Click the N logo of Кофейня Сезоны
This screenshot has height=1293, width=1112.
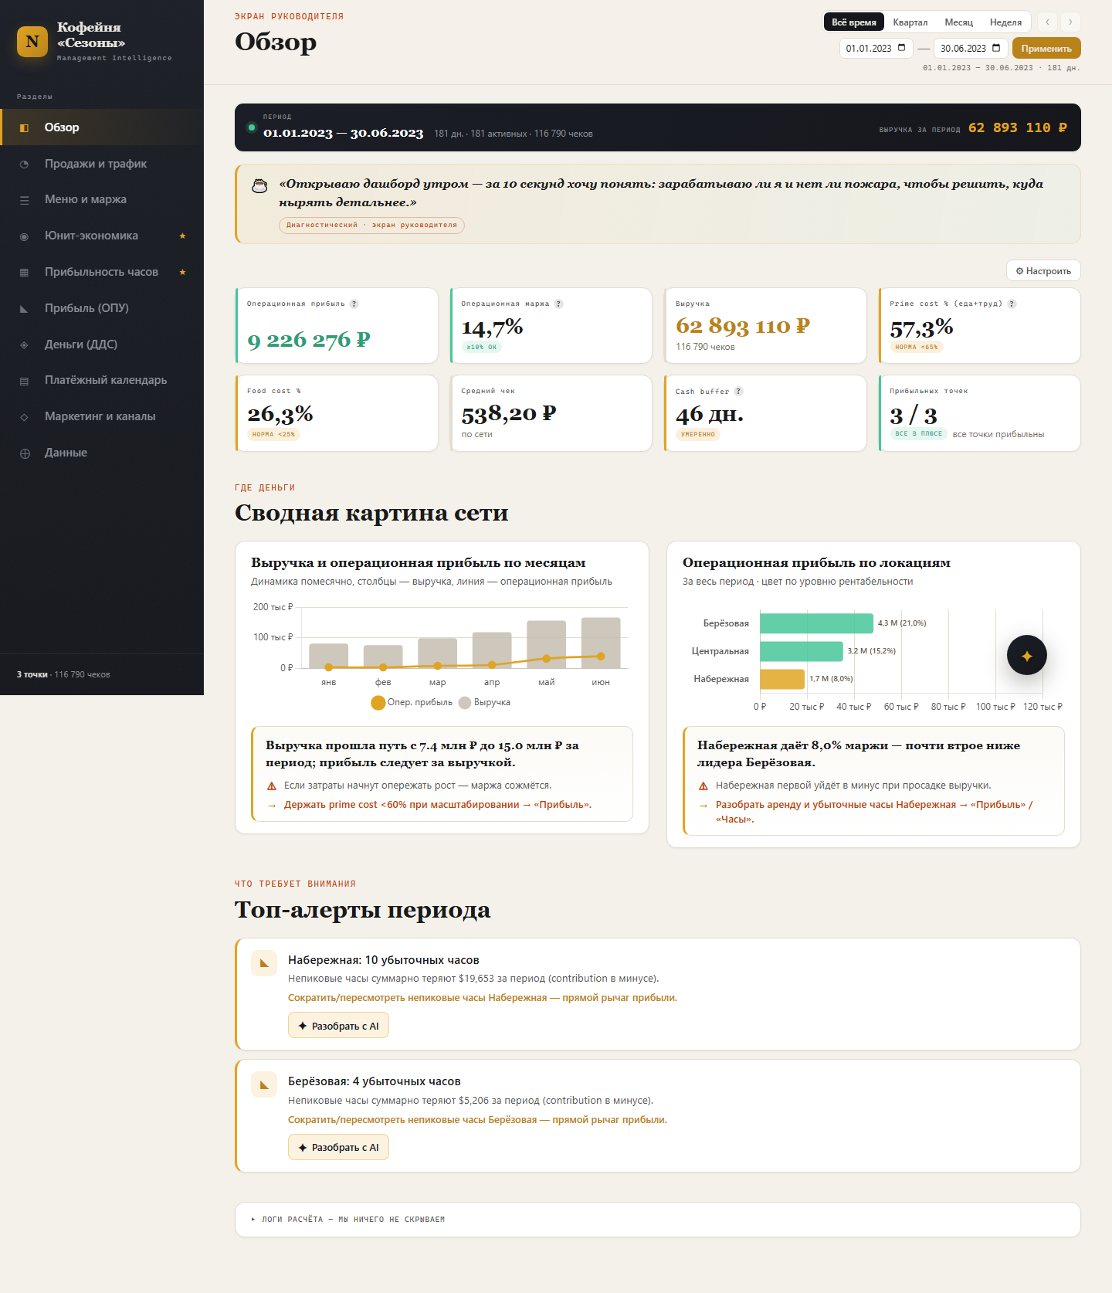point(32,42)
